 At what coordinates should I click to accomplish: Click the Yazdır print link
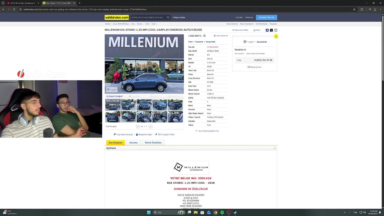point(257,30)
